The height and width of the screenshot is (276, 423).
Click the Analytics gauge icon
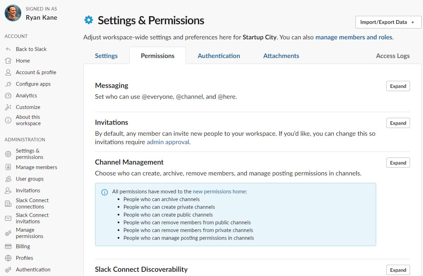(x=8, y=96)
